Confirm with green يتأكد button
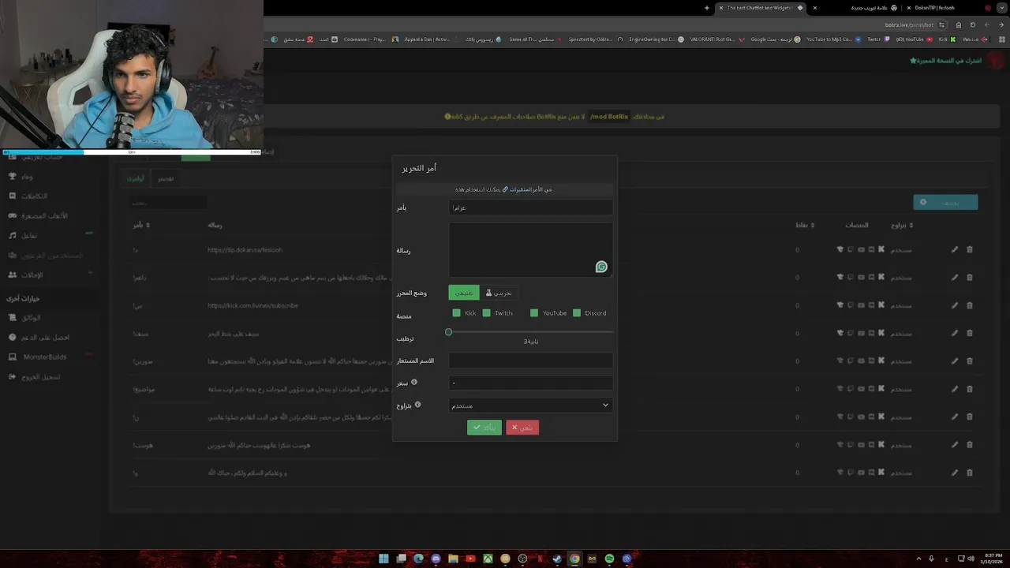Viewport: 1010px width, 568px height. pos(484,427)
